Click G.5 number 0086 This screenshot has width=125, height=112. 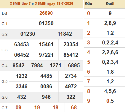point(46,86)
